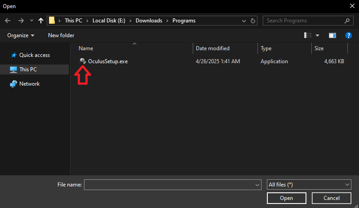
Task: Click the search magnifier icon
Action: (x=347, y=21)
